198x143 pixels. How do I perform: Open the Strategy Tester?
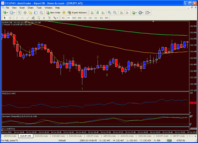41,12
